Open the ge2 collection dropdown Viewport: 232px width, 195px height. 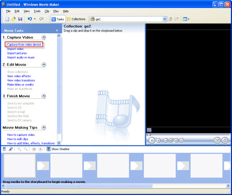point(165,19)
